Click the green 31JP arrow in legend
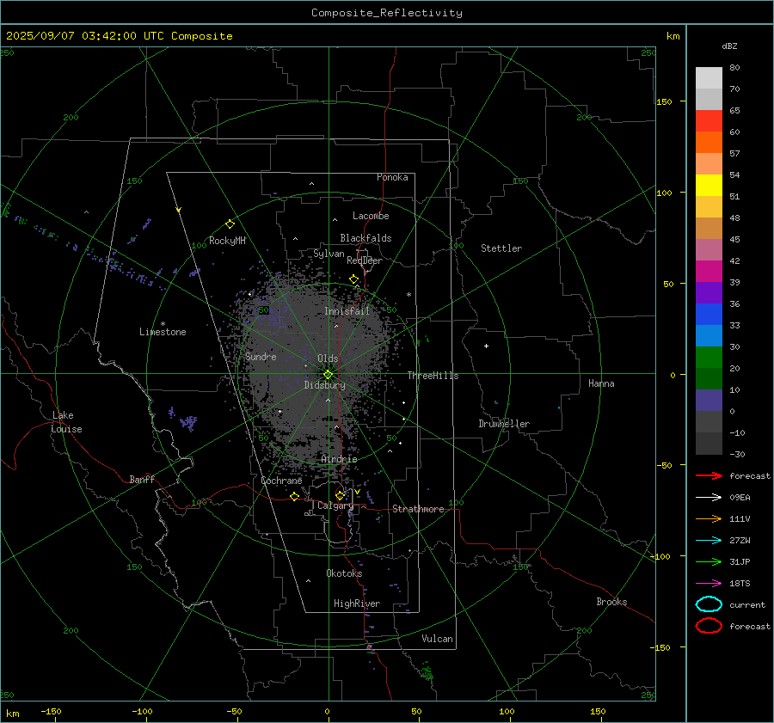Image resolution: width=774 pixels, height=723 pixels. tap(709, 561)
